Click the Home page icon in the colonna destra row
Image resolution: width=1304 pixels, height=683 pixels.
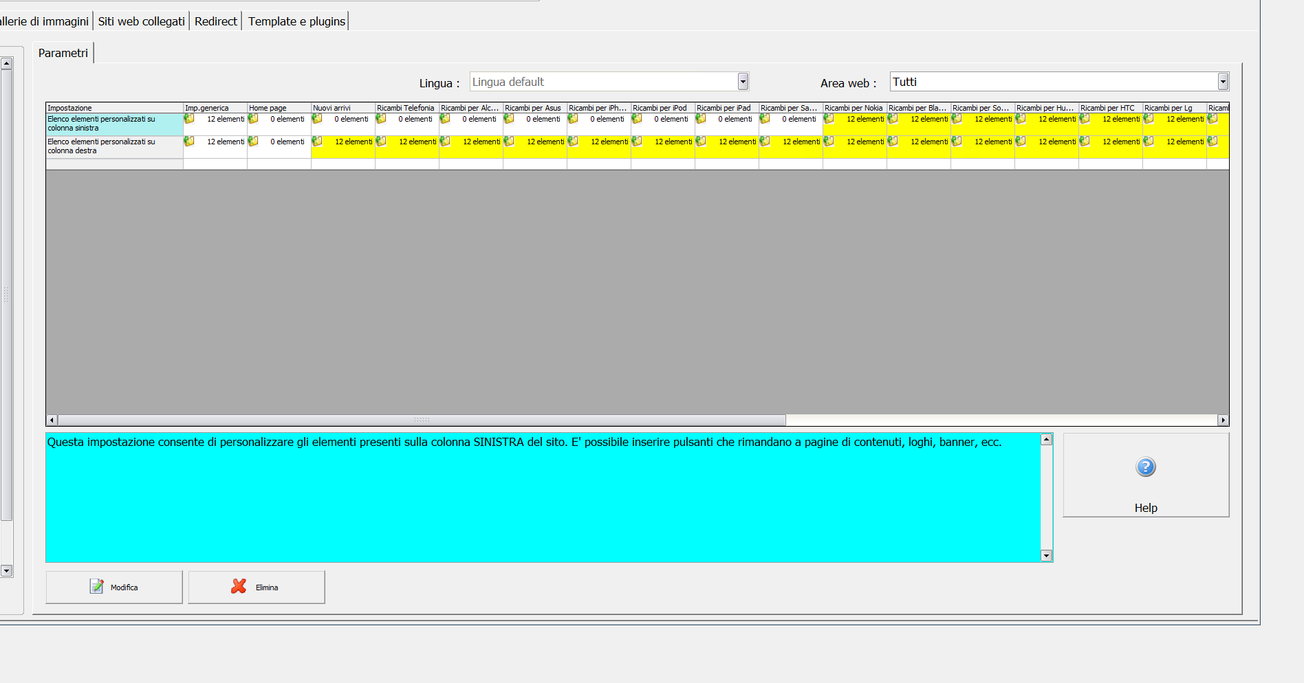253,142
